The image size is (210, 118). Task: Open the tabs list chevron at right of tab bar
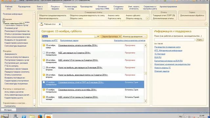pyautogui.click(x=206, y=24)
